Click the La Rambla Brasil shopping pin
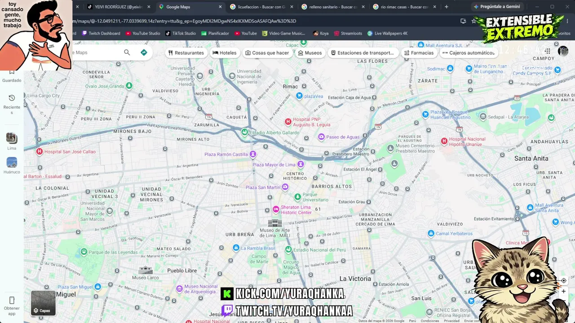 point(236,248)
